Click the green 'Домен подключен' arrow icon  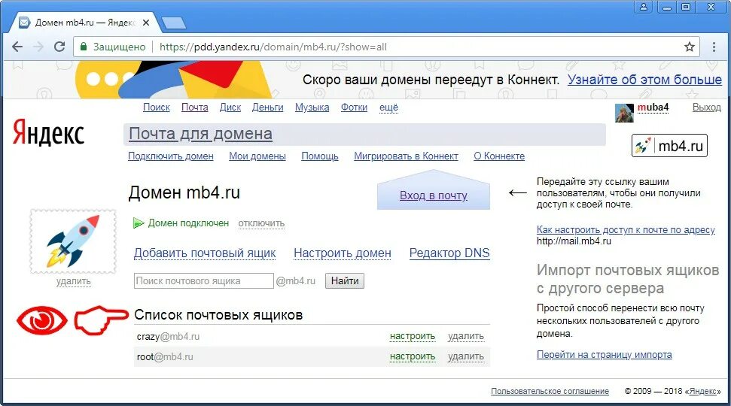click(x=138, y=223)
